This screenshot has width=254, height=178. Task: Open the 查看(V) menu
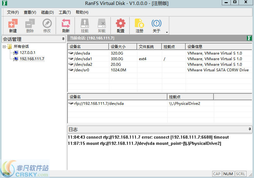pos(30,12)
